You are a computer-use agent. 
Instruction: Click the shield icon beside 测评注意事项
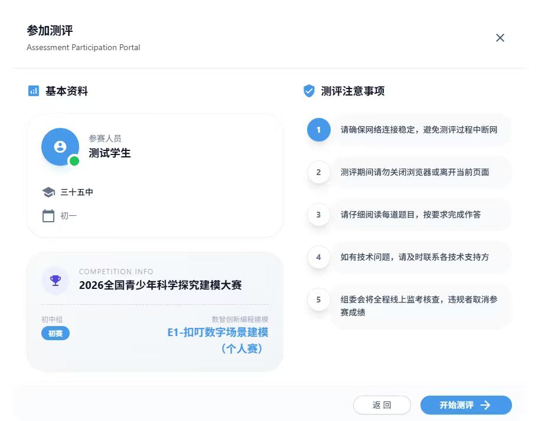coord(309,91)
